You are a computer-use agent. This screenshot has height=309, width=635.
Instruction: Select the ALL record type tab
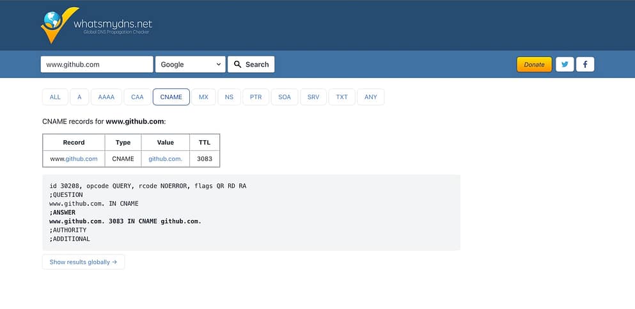click(x=55, y=97)
